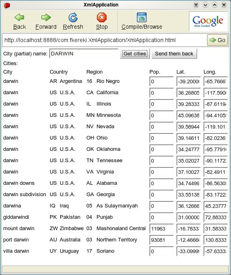231x275 pixels.
Task: Click 'darwin subdivision' city name
Action: pos(25,195)
